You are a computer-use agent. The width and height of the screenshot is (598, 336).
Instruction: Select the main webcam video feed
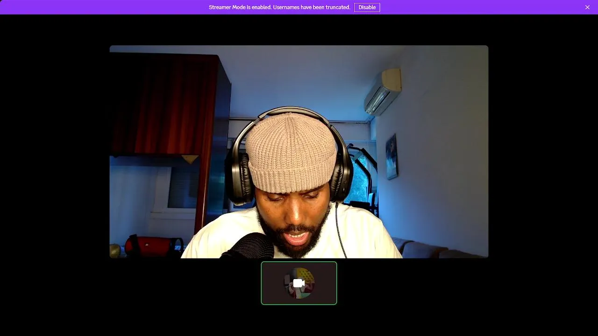[x=299, y=152]
